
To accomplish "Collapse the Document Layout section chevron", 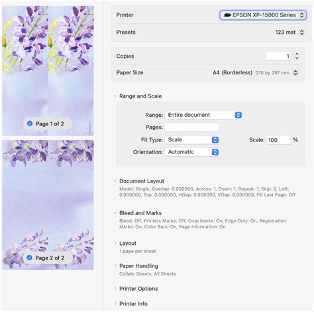I will (x=115, y=181).
